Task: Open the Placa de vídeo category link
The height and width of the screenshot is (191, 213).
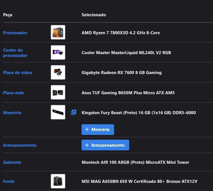Action: coord(18,72)
